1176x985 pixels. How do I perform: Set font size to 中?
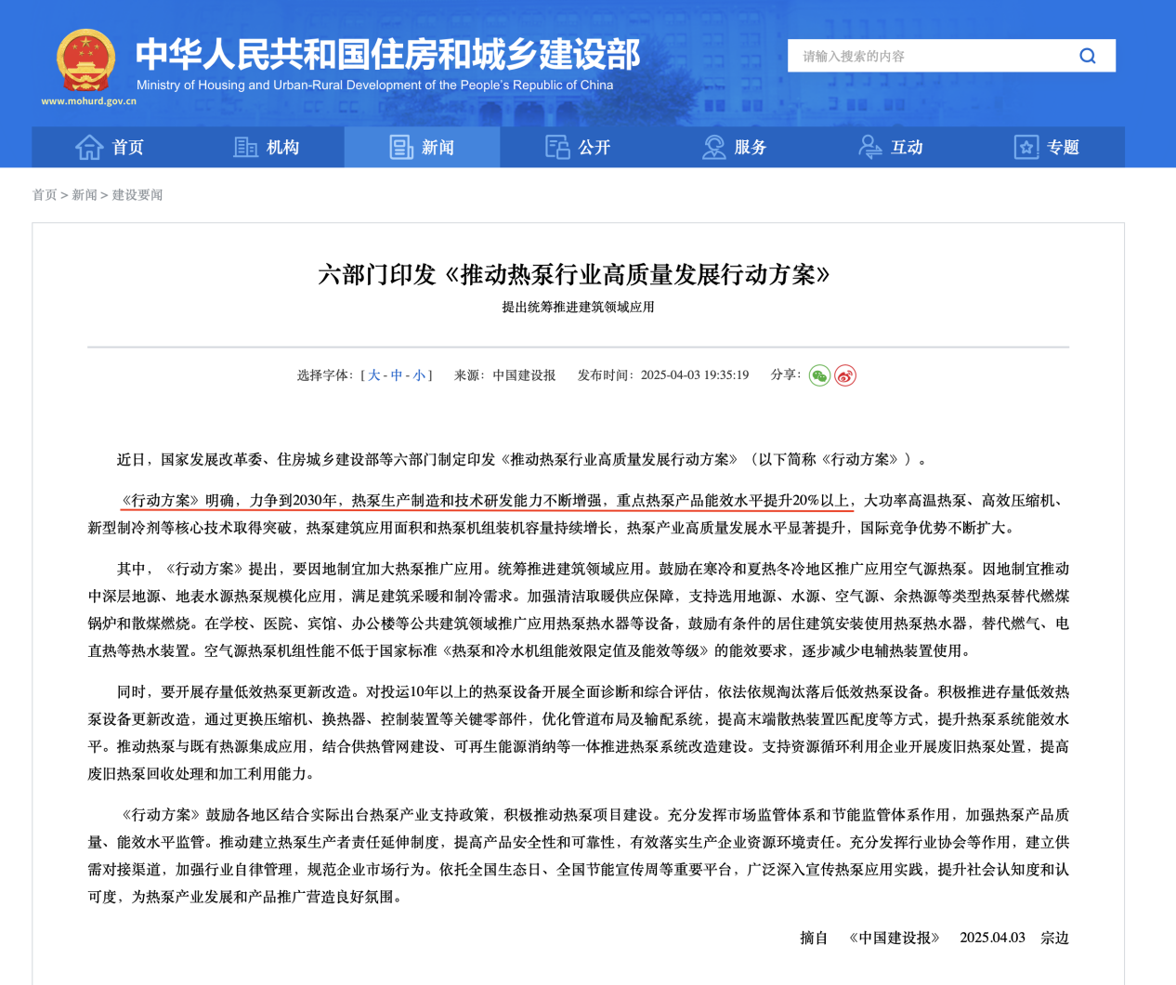[397, 375]
